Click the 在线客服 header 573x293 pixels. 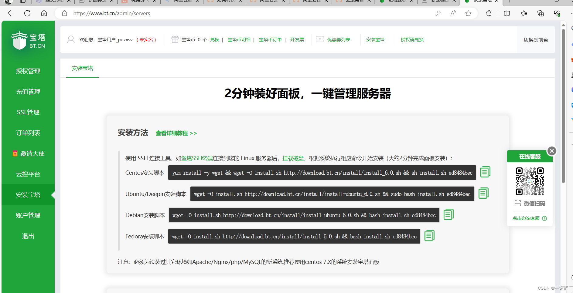pyautogui.click(x=530, y=157)
